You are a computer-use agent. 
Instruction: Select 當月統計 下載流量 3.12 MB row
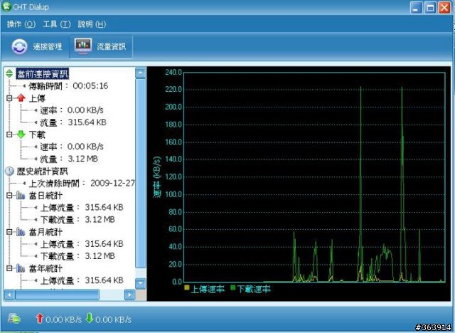click(x=77, y=256)
